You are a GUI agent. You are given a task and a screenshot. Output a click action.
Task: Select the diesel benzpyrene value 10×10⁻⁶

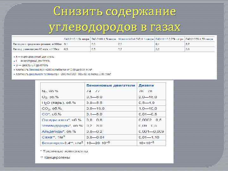coord(147,143)
